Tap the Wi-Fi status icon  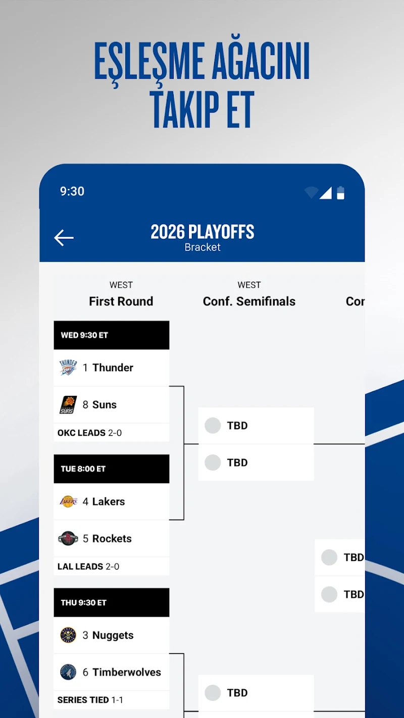pos(311,192)
